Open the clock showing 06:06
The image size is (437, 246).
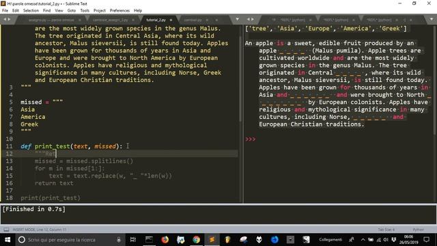(408, 240)
